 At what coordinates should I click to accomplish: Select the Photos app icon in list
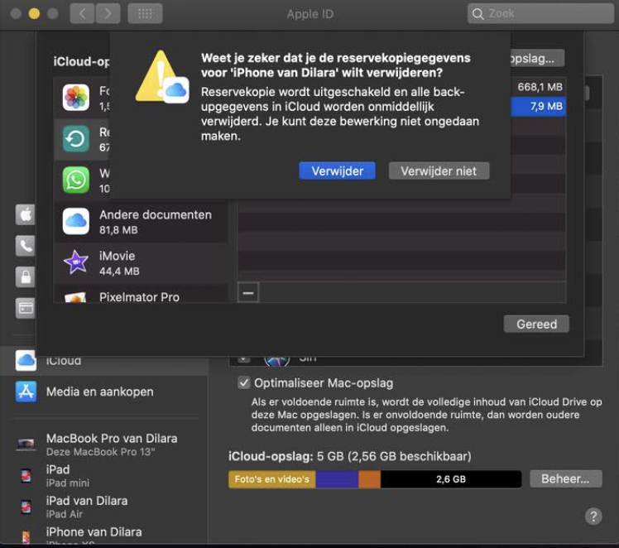point(76,97)
